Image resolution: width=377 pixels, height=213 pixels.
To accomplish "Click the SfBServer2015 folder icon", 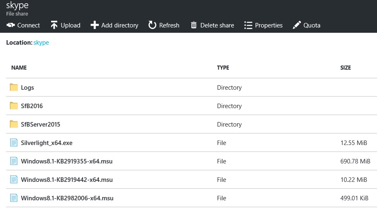I will (x=14, y=124).
